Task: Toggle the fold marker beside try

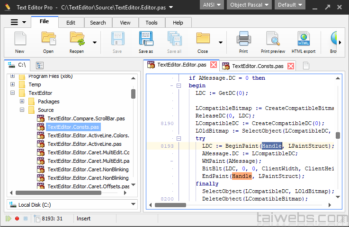Action: point(179,139)
